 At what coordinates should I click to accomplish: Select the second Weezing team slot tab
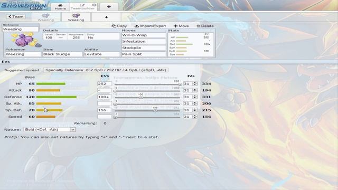(x=76, y=17)
